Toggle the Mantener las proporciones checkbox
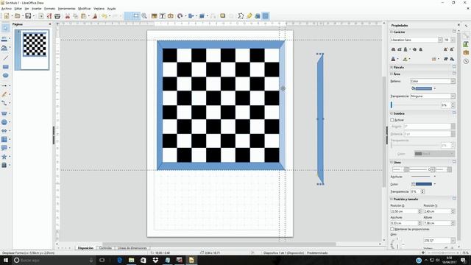Viewport: 471px width, 265px height. (x=392, y=229)
